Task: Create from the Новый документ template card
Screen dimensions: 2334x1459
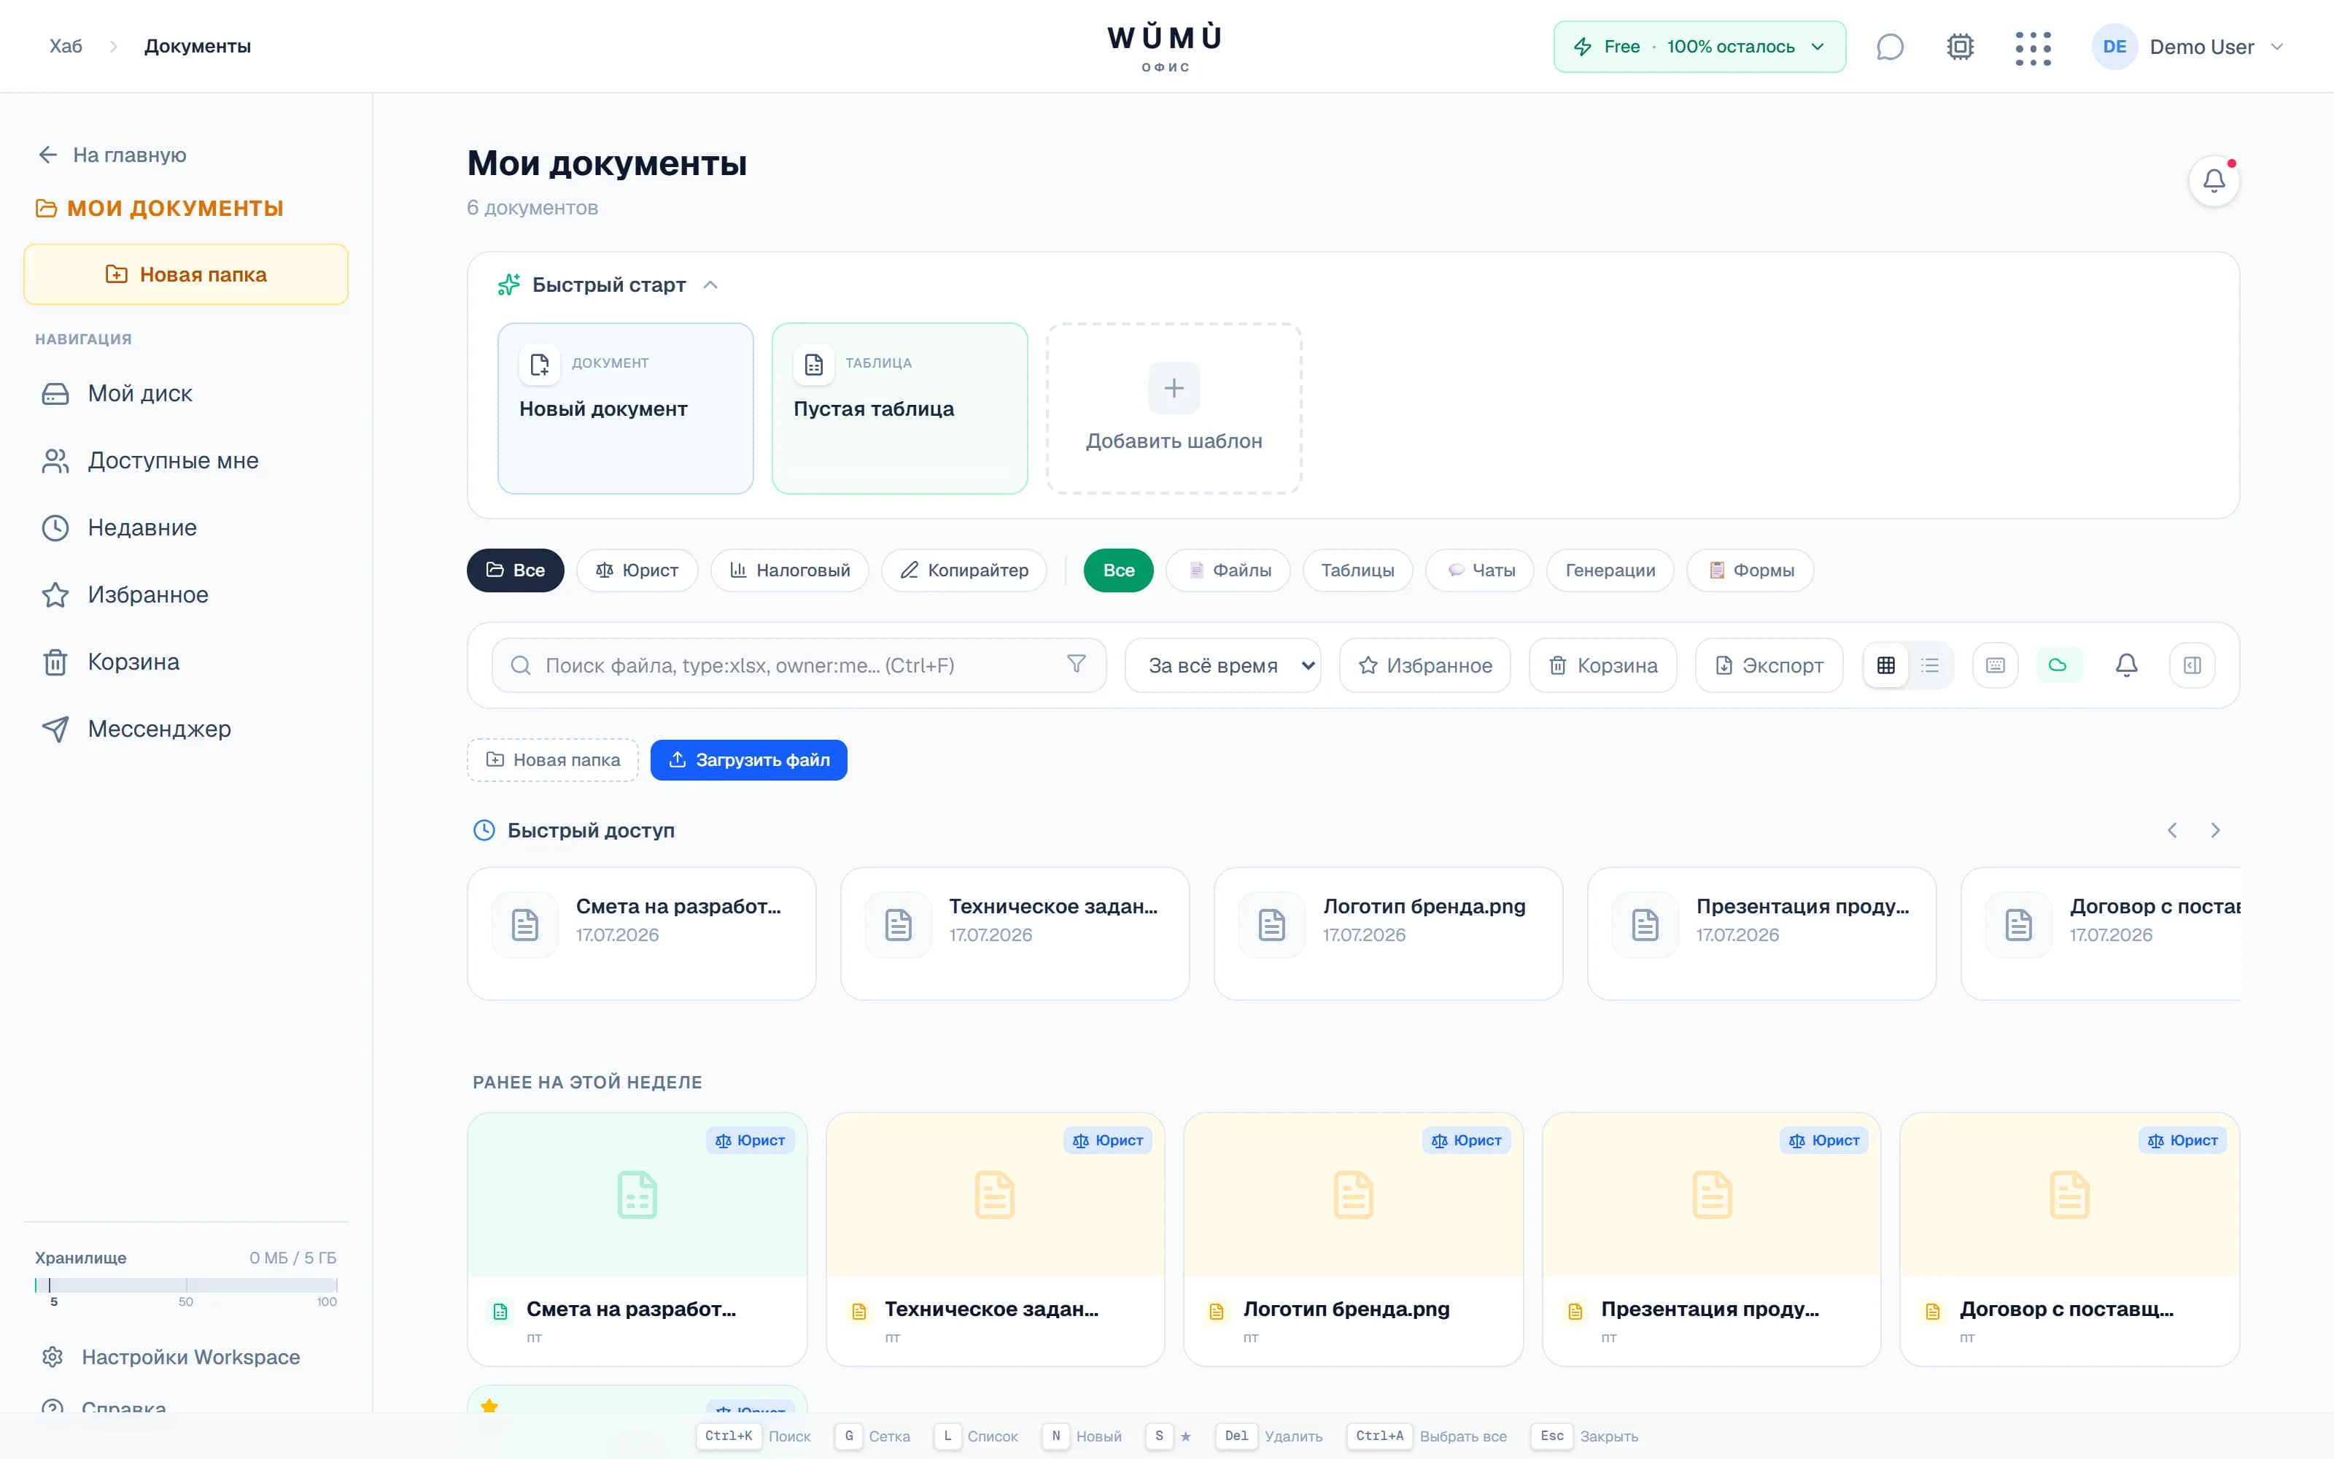Action: click(625, 409)
